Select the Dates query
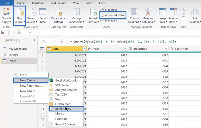 [19, 61]
